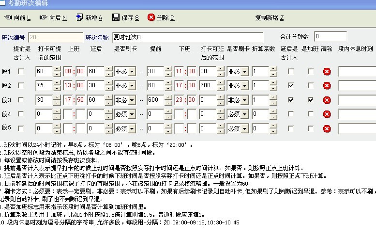This screenshot has width=376, height=237.
Task: Click 段1 段内休息时刻 input field
Action: pyautogui.click(x=357, y=72)
